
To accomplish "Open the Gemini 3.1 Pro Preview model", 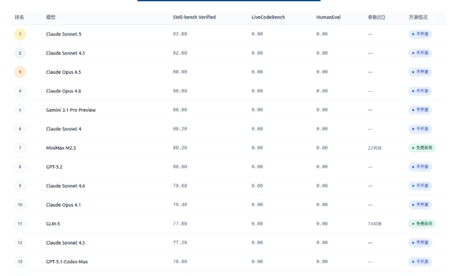I will pos(71,110).
